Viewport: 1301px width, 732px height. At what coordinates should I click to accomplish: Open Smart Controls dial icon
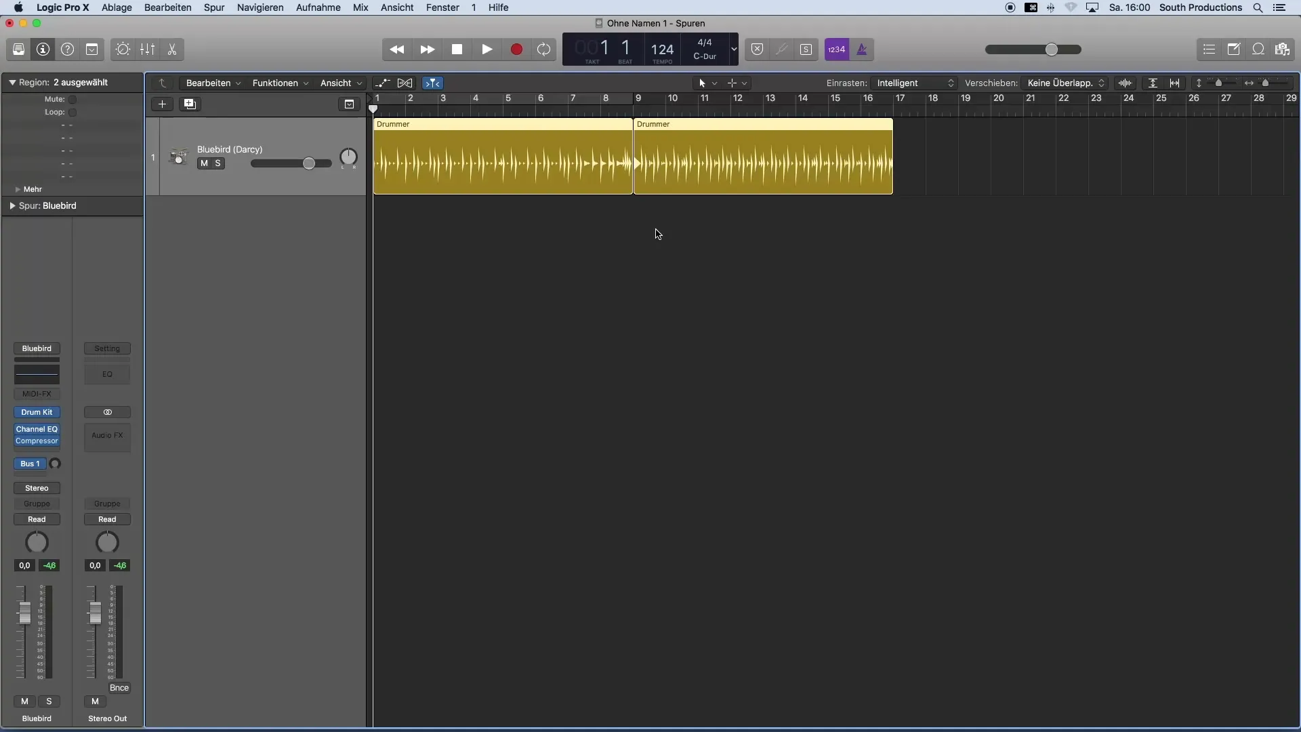pos(123,49)
